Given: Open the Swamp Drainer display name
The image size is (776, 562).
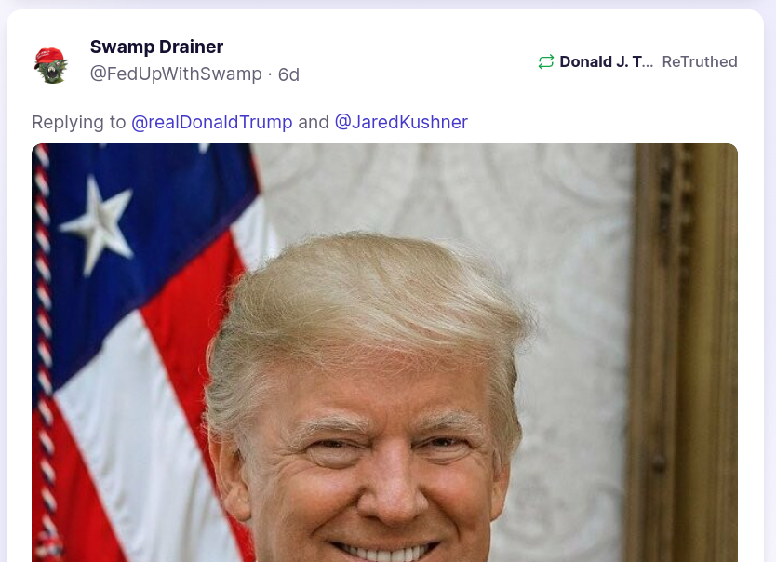Looking at the screenshot, I should tap(156, 47).
